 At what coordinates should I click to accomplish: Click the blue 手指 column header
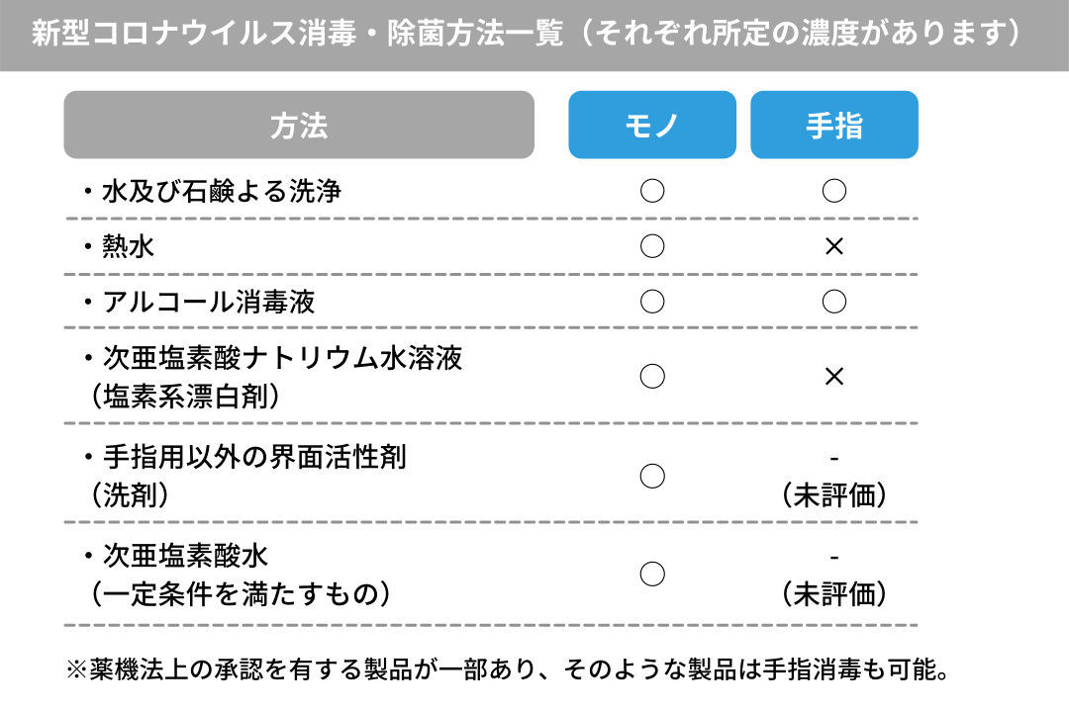pyautogui.click(x=833, y=126)
